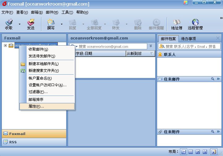The width and height of the screenshot is (223, 156).
Task: Open the 查看(V) menu
Action: [22, 12]
